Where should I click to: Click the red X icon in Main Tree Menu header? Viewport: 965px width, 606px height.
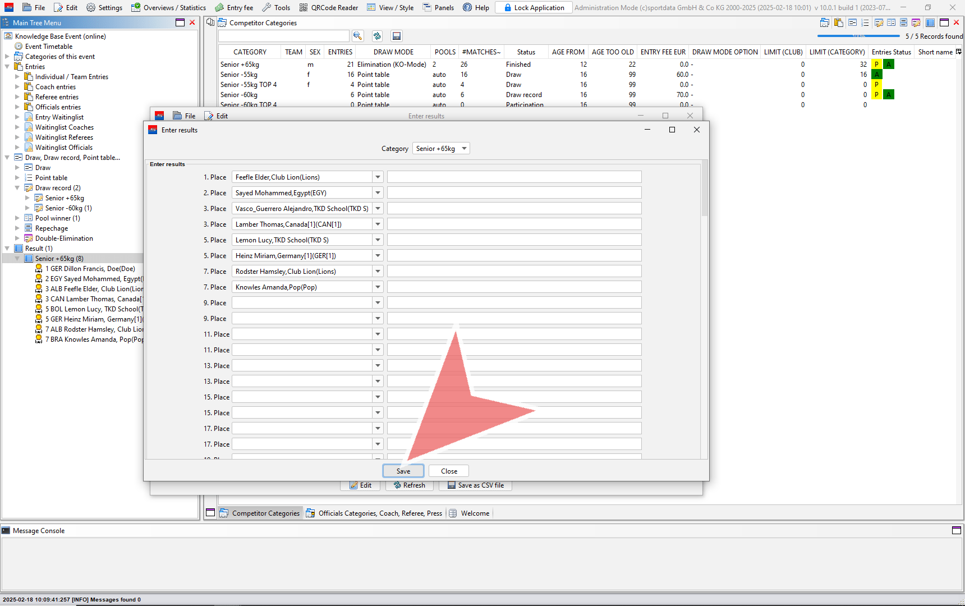coord(192,22)
